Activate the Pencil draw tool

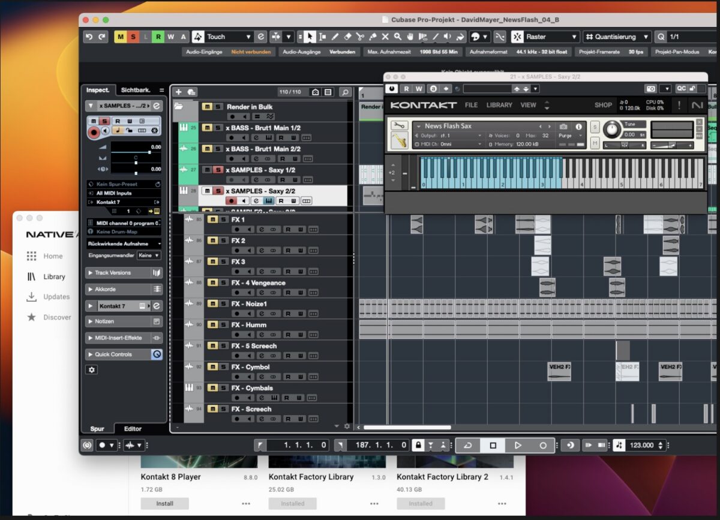pyautogui.click(x=335, y=37)
